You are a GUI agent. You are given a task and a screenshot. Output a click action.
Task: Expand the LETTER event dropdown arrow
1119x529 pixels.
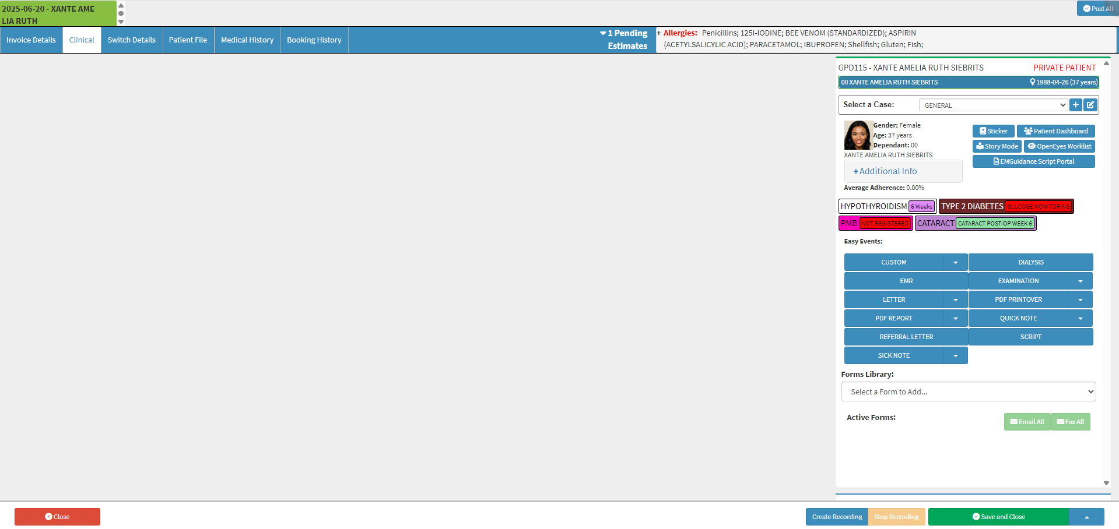pyautogui.click(x=956, y=299)
